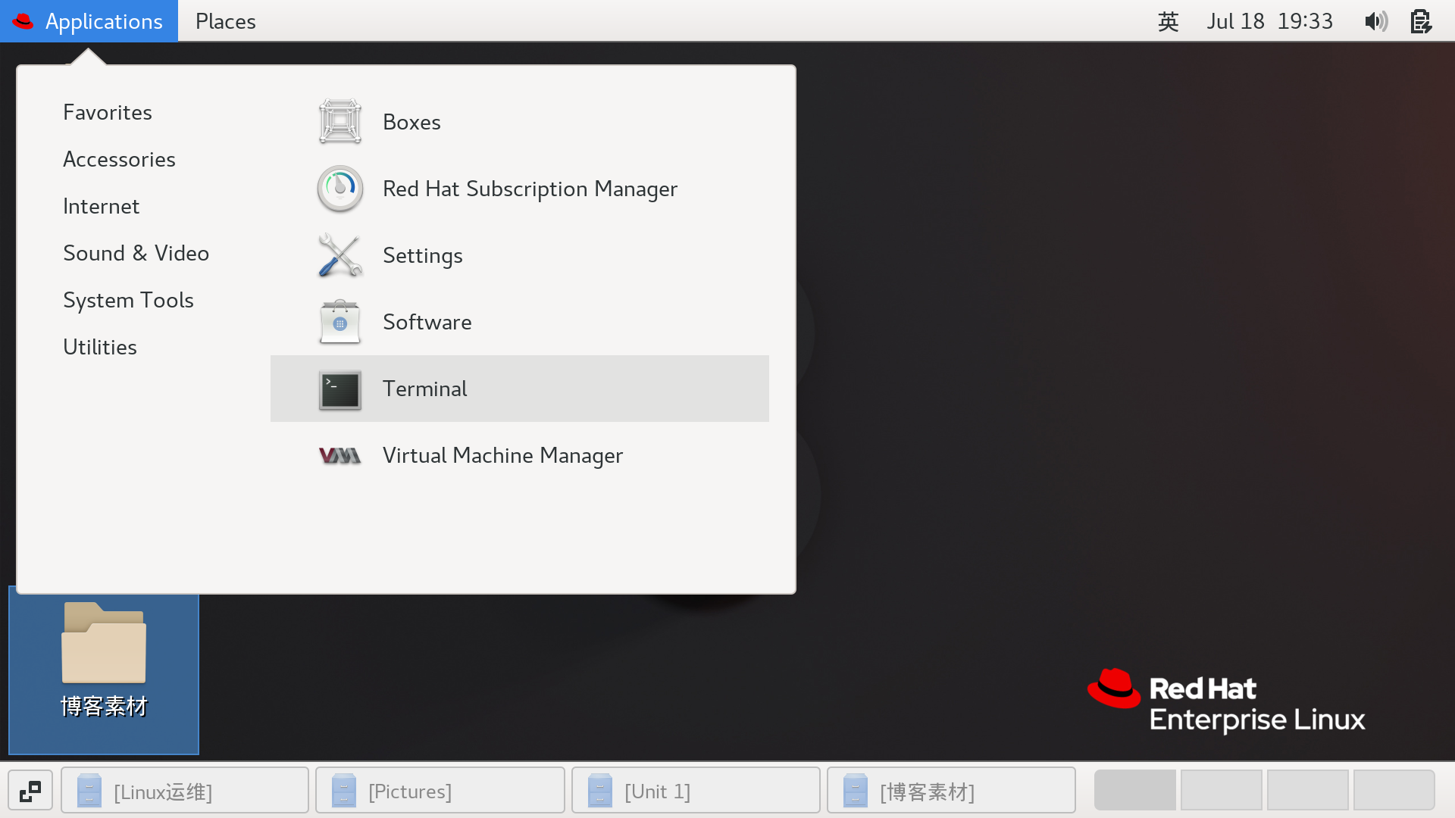Restore the [博客素材] window from taskbar
This screenshot has width=1455, height=818.
point(951,791)
